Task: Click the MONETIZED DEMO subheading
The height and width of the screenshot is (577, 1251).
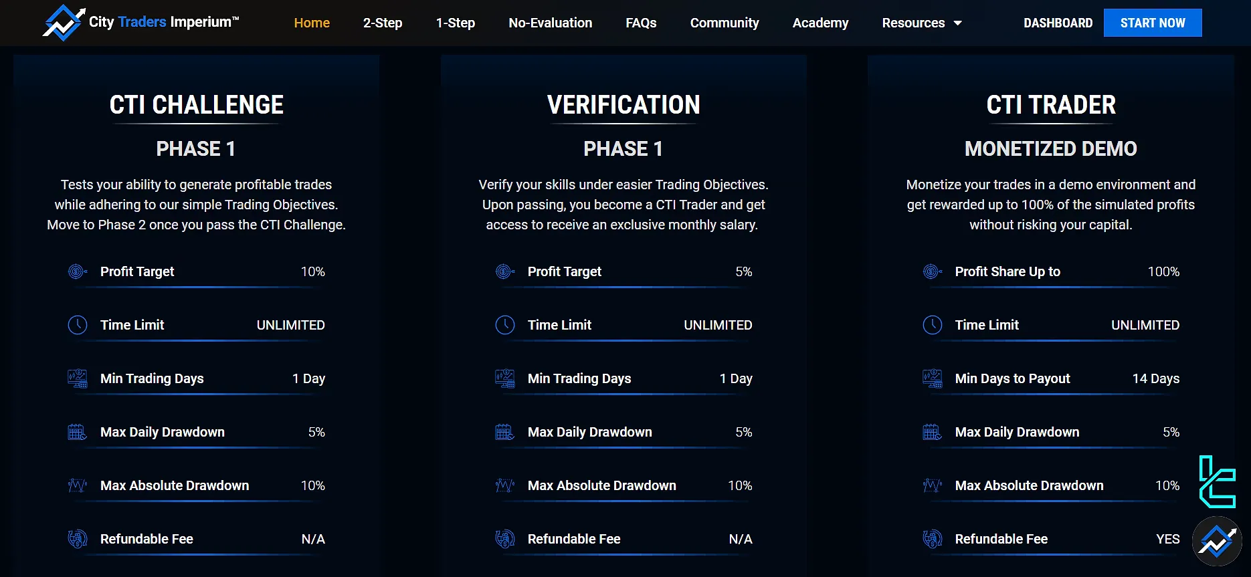Action: click(1051, 148)
